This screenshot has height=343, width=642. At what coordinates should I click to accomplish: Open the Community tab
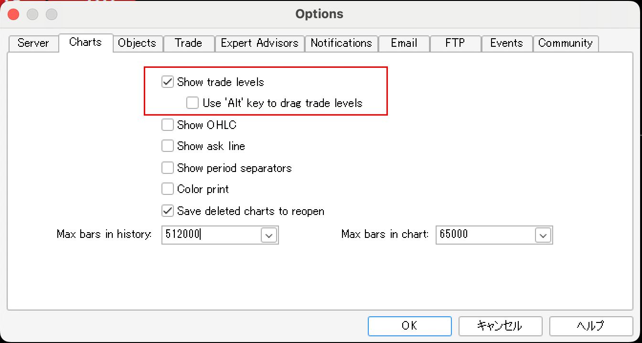point(565,43)
